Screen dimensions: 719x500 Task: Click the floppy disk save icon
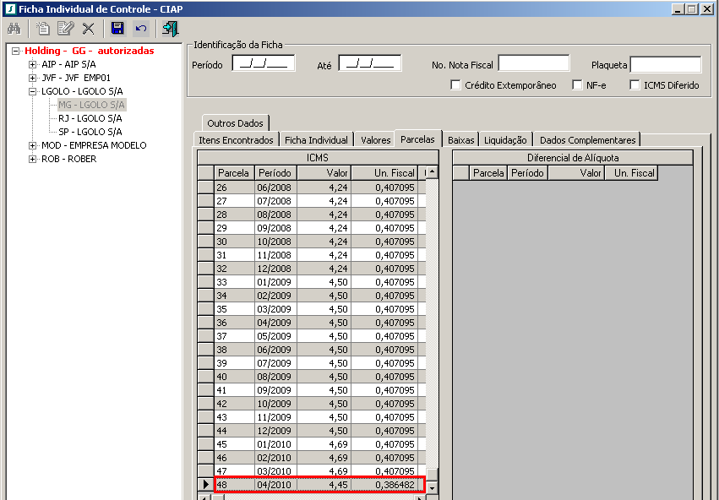[x=117, y=29]
